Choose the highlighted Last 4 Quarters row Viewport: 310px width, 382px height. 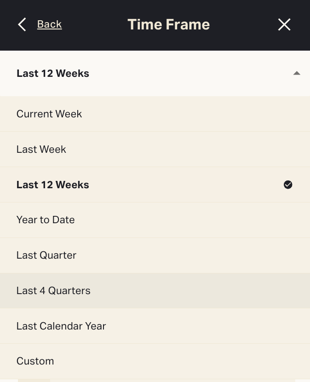point(53,291)
